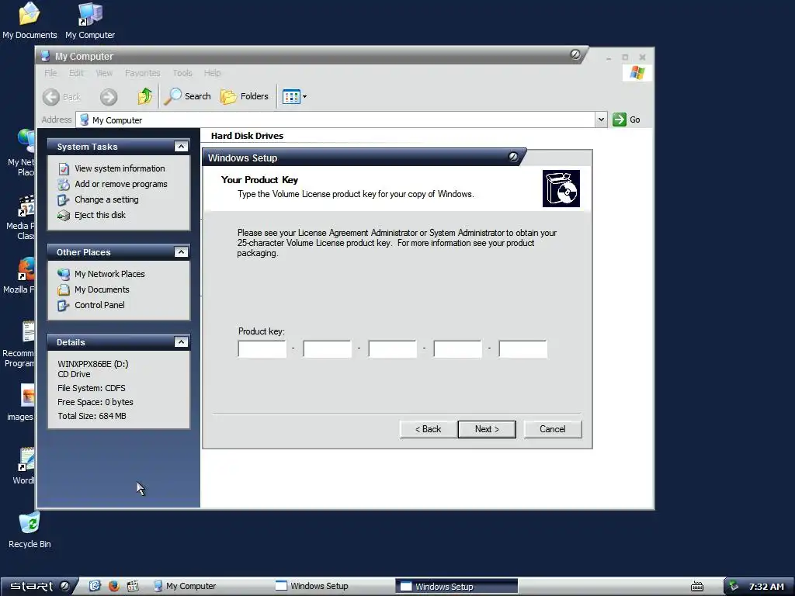The image size is (795, 596).
Task: Open the My Computer desktop icon
Action: pos(90,21)
